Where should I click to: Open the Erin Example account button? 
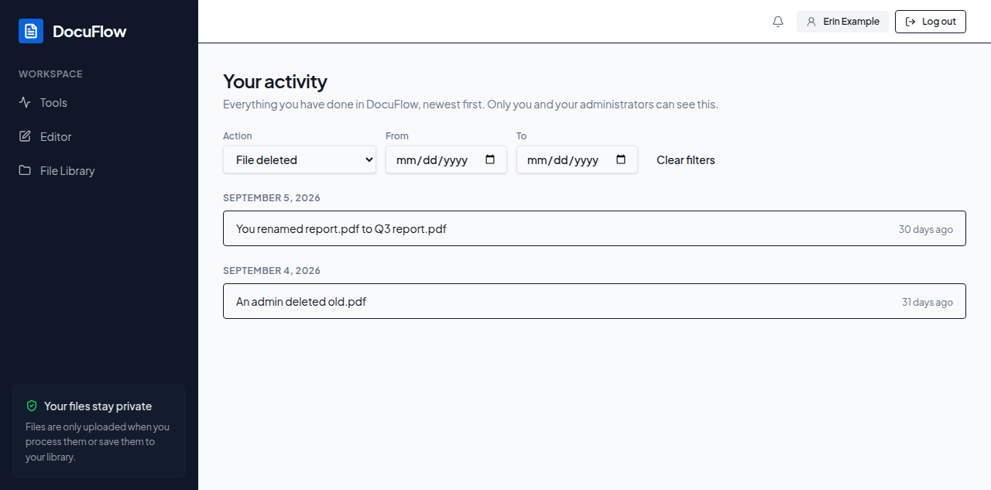[x=842, y=22]
